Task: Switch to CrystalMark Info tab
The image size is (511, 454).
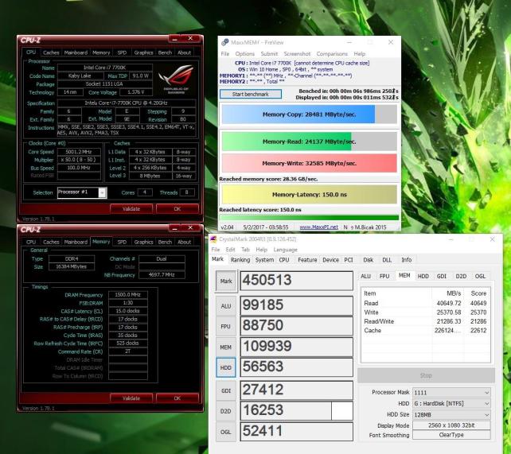Action: click(407, 260)
